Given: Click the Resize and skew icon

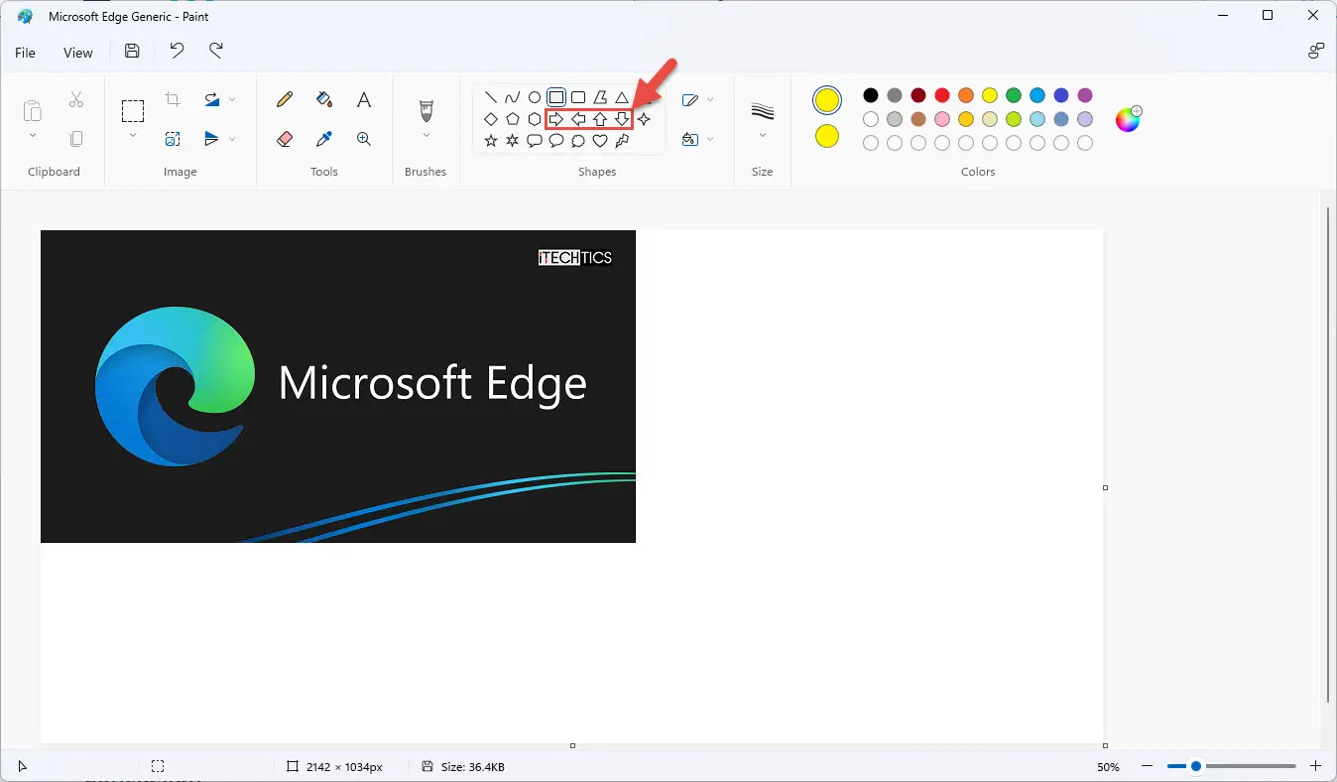Looking at the screenshot, I should (x=173, y=139).
